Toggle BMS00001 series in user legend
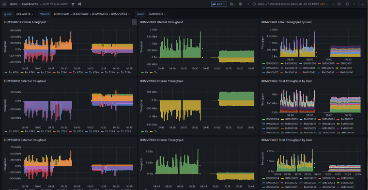Viewport: 368px width, 190px height. [270, 63]
